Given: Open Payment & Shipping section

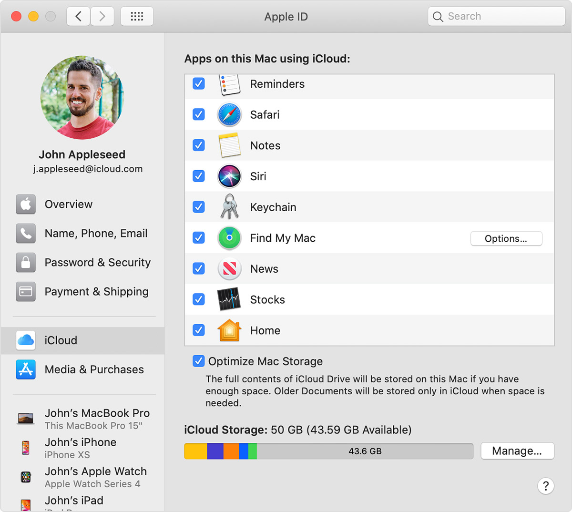Looking at the screenshot, I should pos(96,292).
